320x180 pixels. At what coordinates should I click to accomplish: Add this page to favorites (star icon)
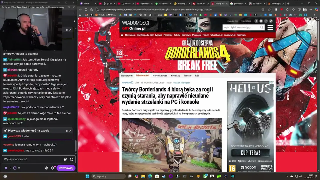[269, 9]
